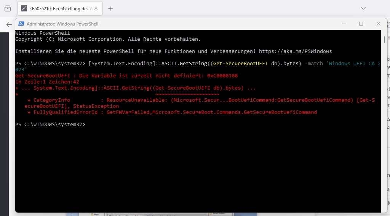Click the empty PS C:\WINDOWS\system32> prompt

tap(50, 125)
